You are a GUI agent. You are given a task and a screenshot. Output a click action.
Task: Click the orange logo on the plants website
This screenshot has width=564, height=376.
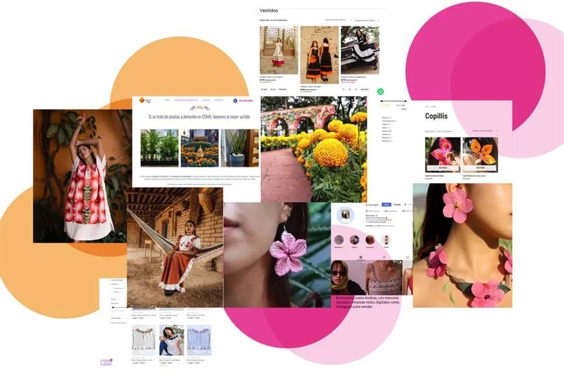(142, 100)
